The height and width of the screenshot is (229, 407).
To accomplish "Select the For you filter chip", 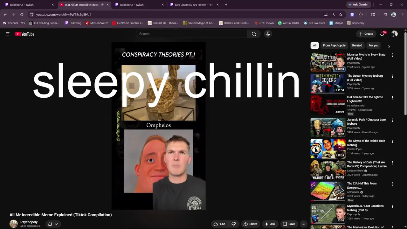I will pos(373,45).
